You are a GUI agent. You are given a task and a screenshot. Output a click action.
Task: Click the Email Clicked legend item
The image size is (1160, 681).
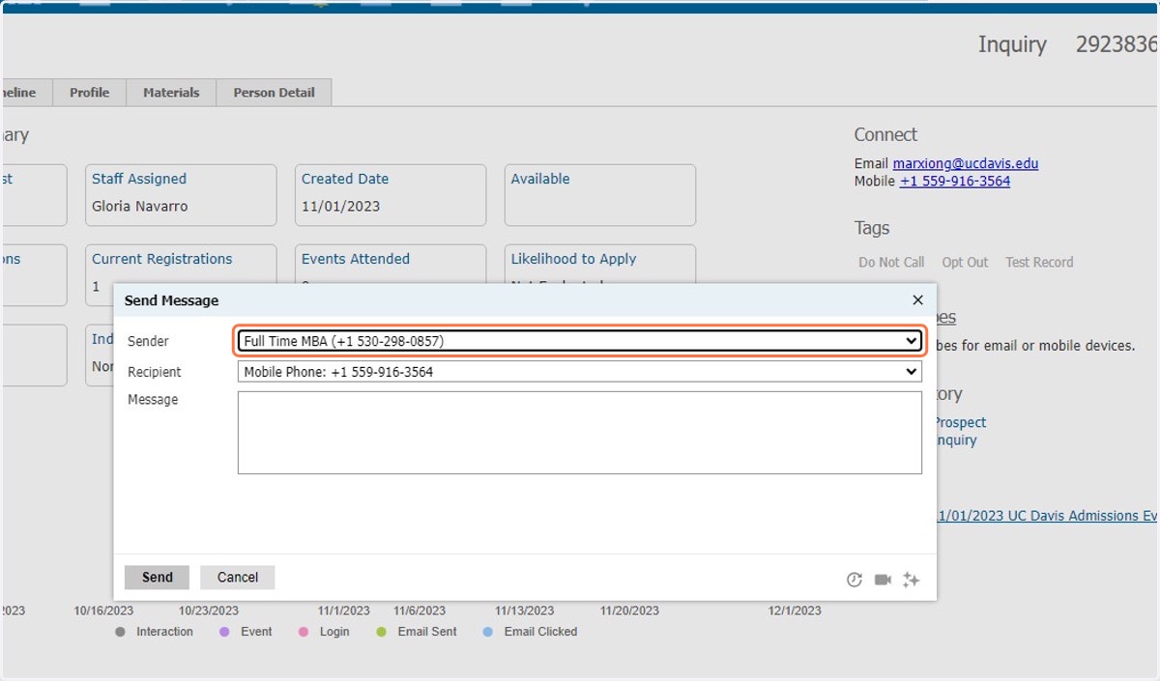[530, 632]
